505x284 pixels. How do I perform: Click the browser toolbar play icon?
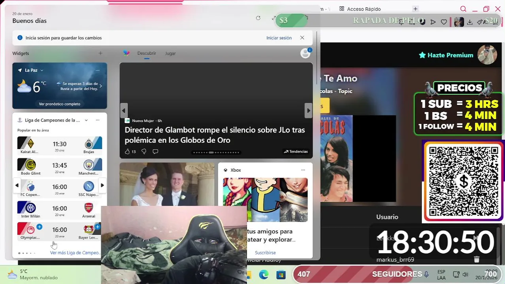[433, 22]
